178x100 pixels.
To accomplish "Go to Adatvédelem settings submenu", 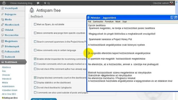I will 8,86.
